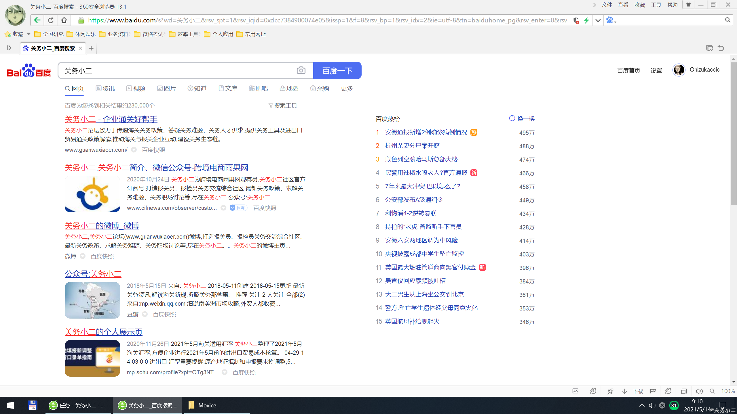Open the browser home page icon
The image size is (737, 414).
pos(64,20)
